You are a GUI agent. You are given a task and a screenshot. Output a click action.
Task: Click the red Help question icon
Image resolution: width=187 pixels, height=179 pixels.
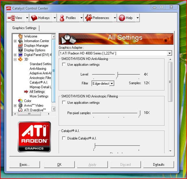(x=122, y=18)
